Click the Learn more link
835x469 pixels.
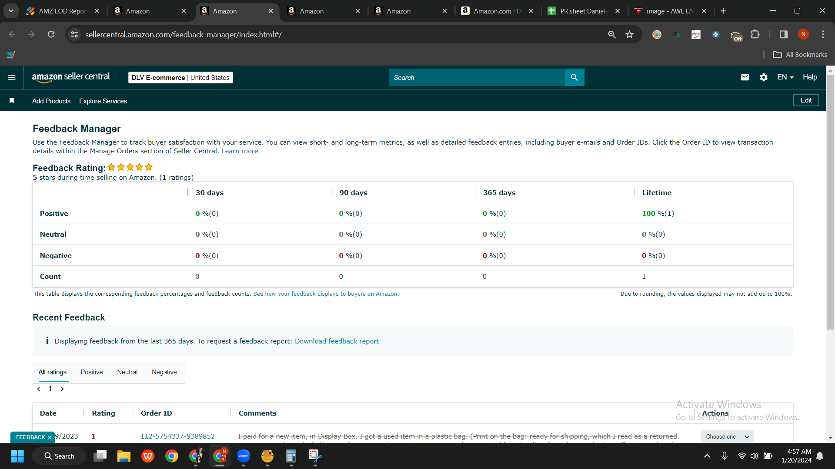[240, 151]
